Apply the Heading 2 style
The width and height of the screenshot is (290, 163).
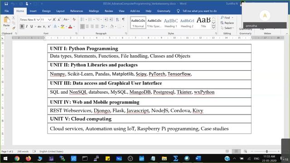coord(187,23)
